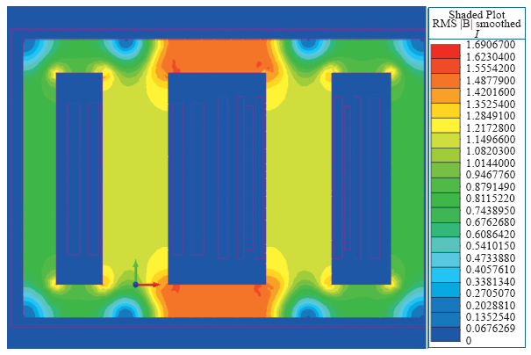Click the 'Shaded Plot' legend title

477,14
